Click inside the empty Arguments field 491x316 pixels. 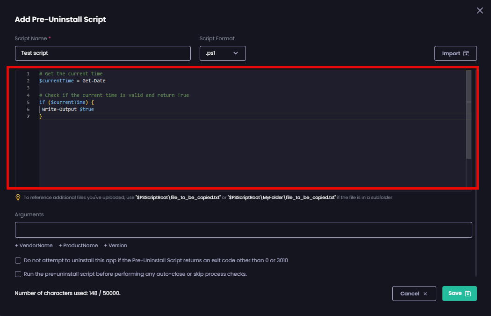pos(243,229)
